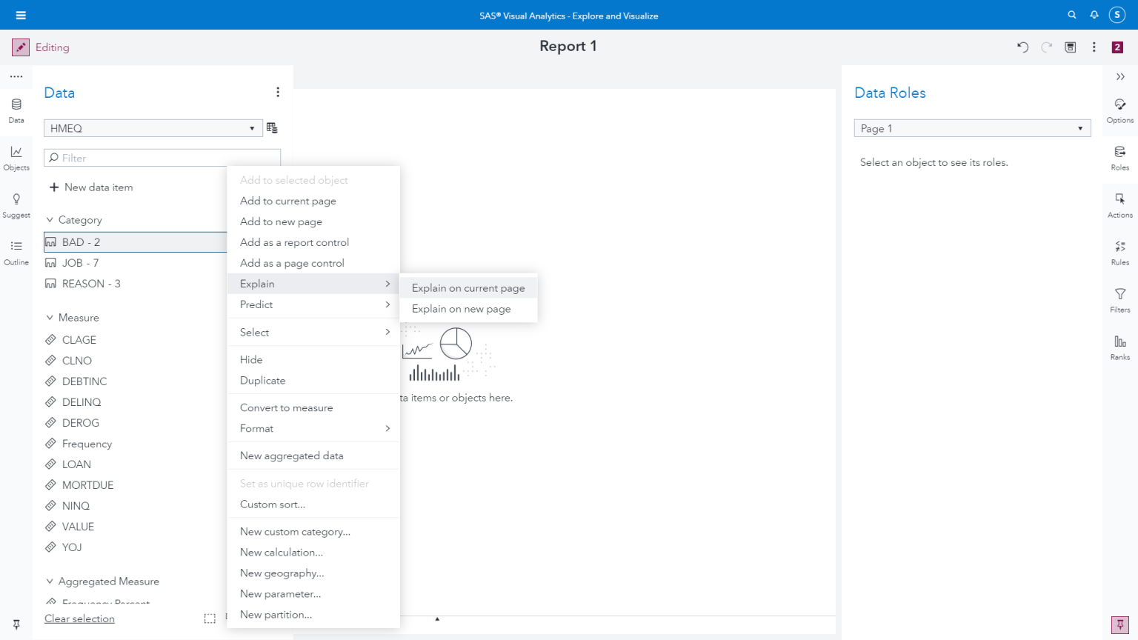Open the Filters pane on right sidebar

click(1119, 299)
